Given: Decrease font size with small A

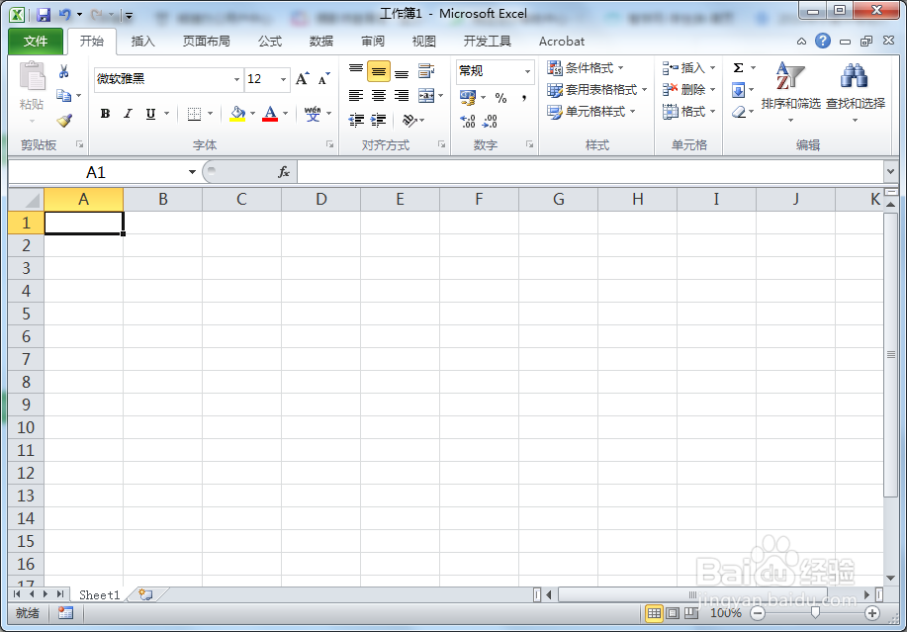Looking at the screenshot, I should pyautogui.click(x=324, y=79).
